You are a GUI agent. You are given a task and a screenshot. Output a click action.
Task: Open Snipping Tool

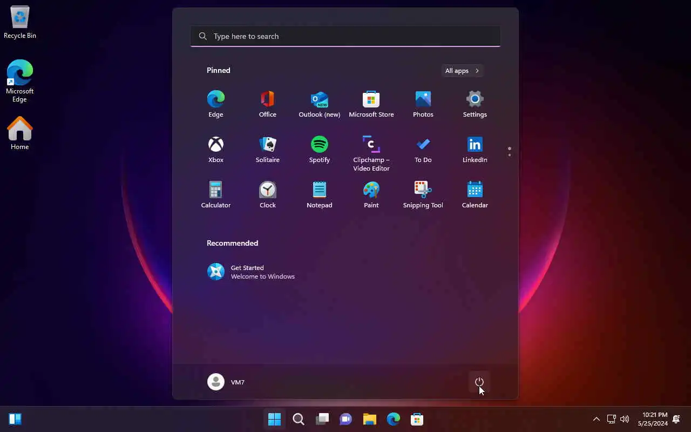pyautogui.click(x=423, y=195)
